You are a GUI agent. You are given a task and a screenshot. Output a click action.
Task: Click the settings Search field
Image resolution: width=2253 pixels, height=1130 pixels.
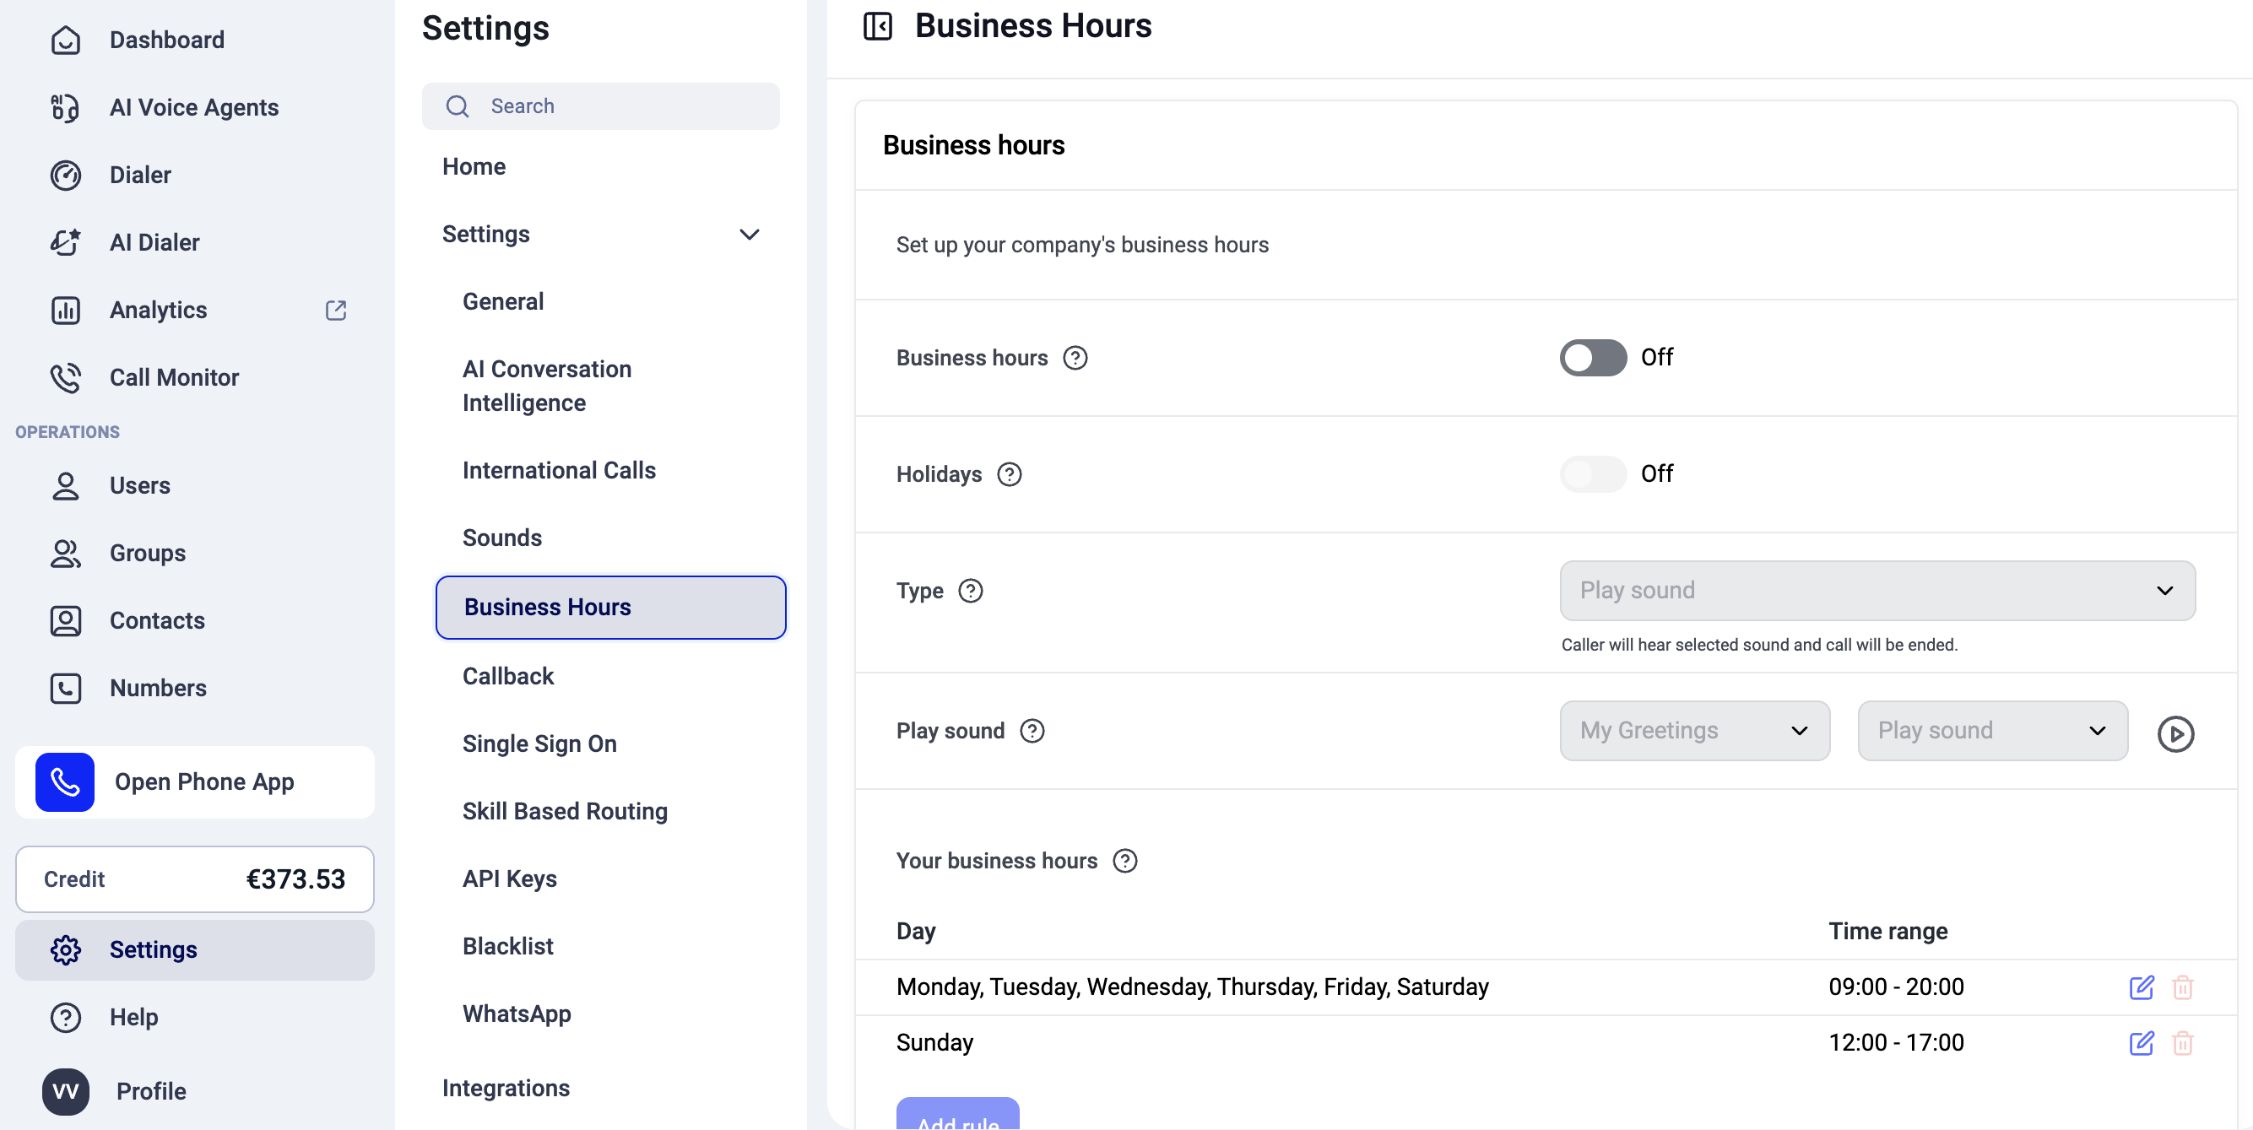pos(601,106)
